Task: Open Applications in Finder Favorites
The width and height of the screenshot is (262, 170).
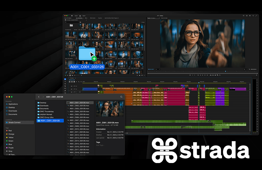Action: click(x=13, y=104)
